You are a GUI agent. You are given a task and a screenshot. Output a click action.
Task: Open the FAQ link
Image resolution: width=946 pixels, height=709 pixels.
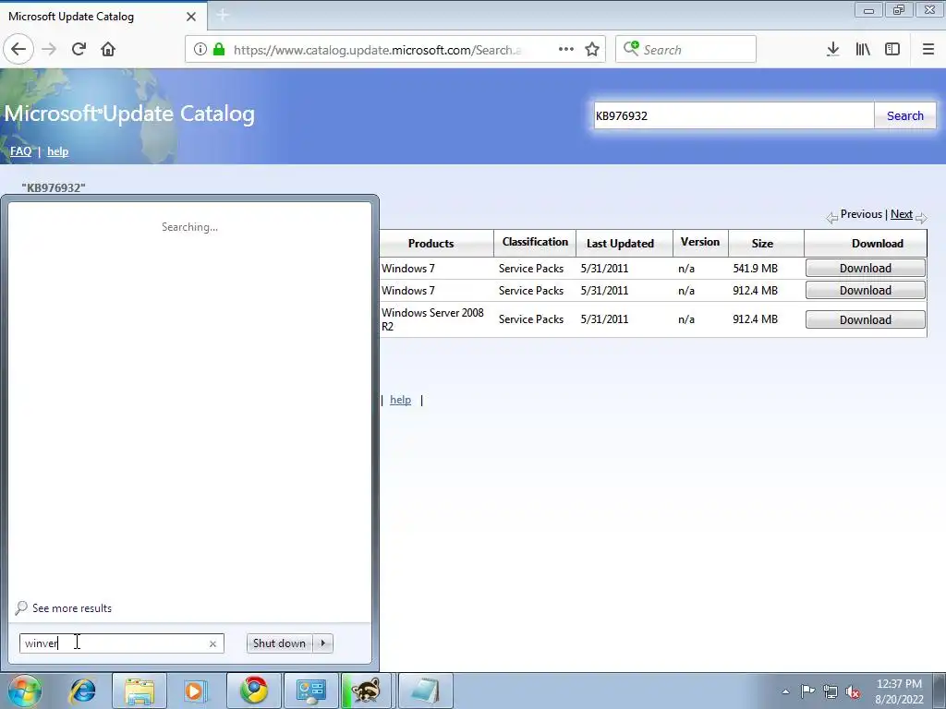(x=20, y=151)
